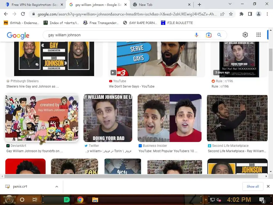
Task: Open the Start menu button
Action: click(x=9, y=200)
